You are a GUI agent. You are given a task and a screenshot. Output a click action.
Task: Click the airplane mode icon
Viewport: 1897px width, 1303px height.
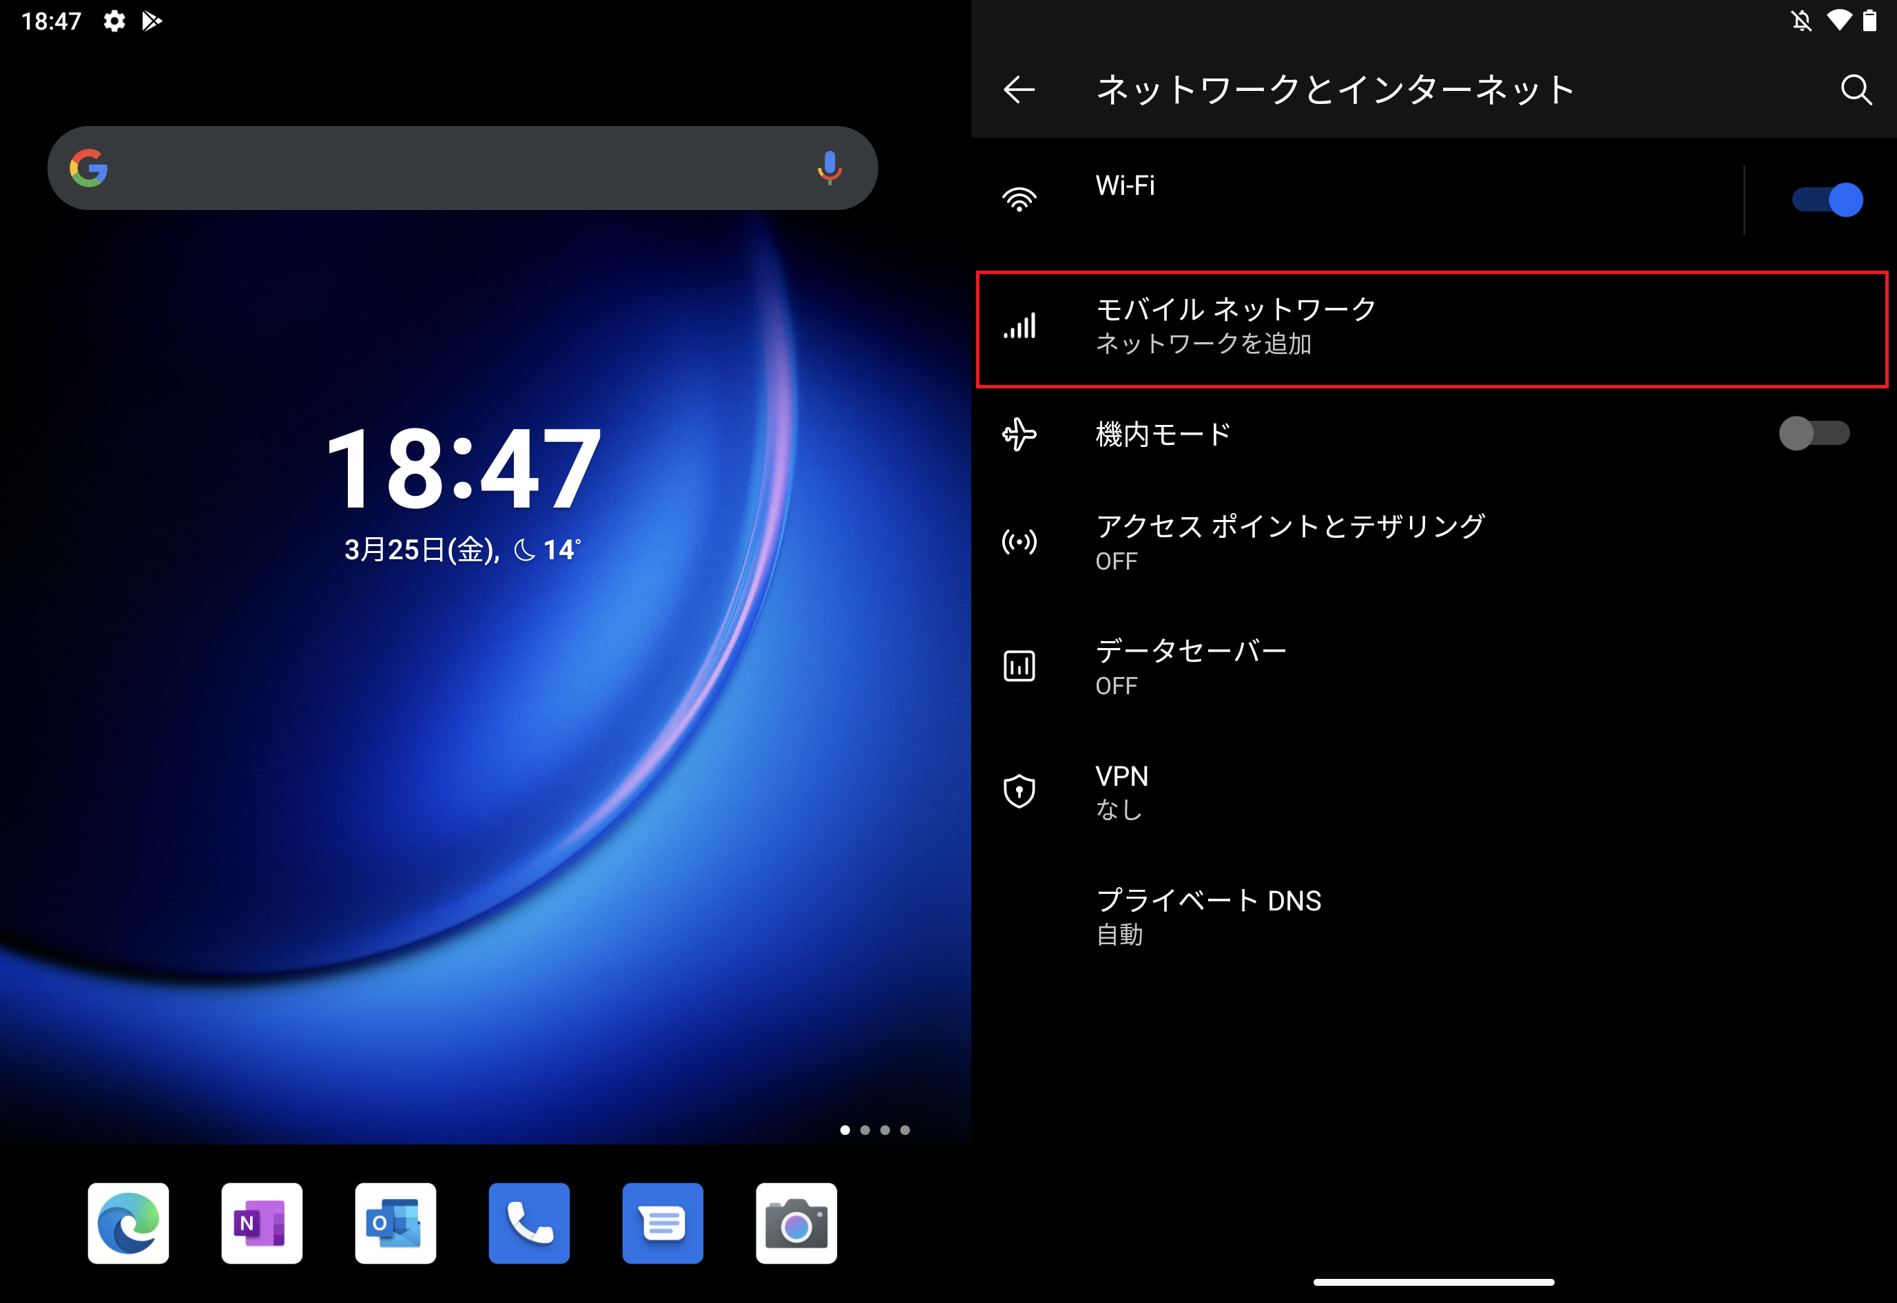tap(1019, 433)
